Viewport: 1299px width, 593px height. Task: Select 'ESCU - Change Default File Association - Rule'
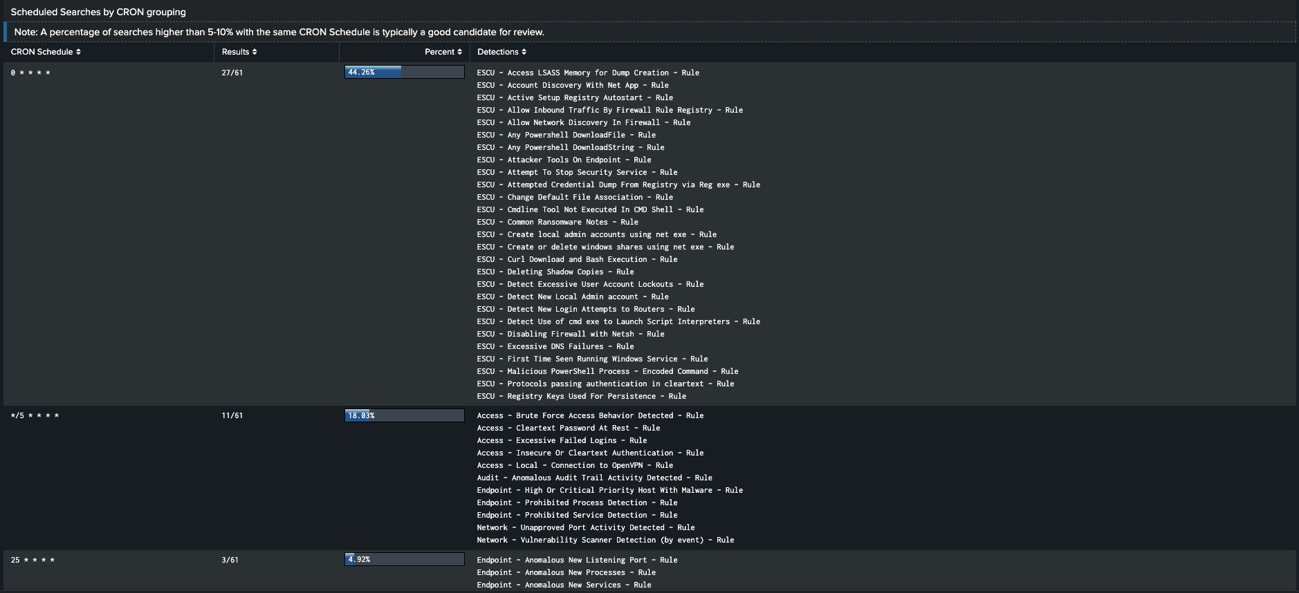coord(575,197)
